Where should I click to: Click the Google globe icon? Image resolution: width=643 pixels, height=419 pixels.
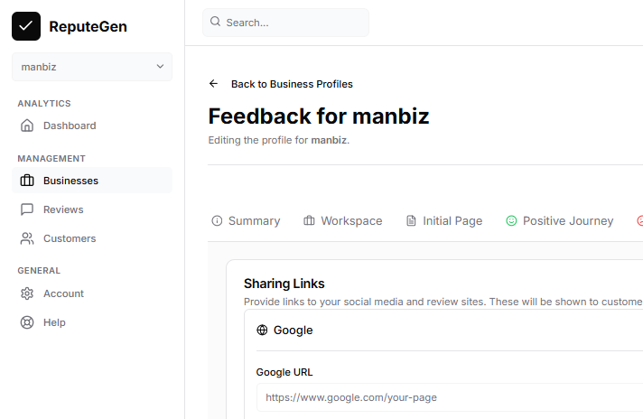[x=262, y=331]
